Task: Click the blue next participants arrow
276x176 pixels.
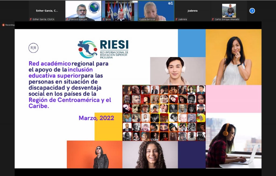Action: pos(252,11)
